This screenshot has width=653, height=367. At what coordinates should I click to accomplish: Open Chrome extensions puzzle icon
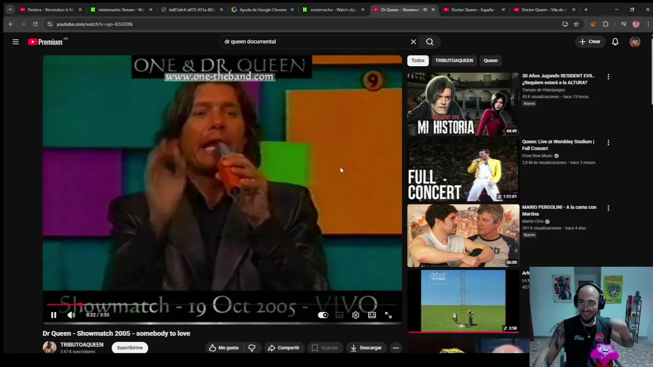click(x=606, y=24)
